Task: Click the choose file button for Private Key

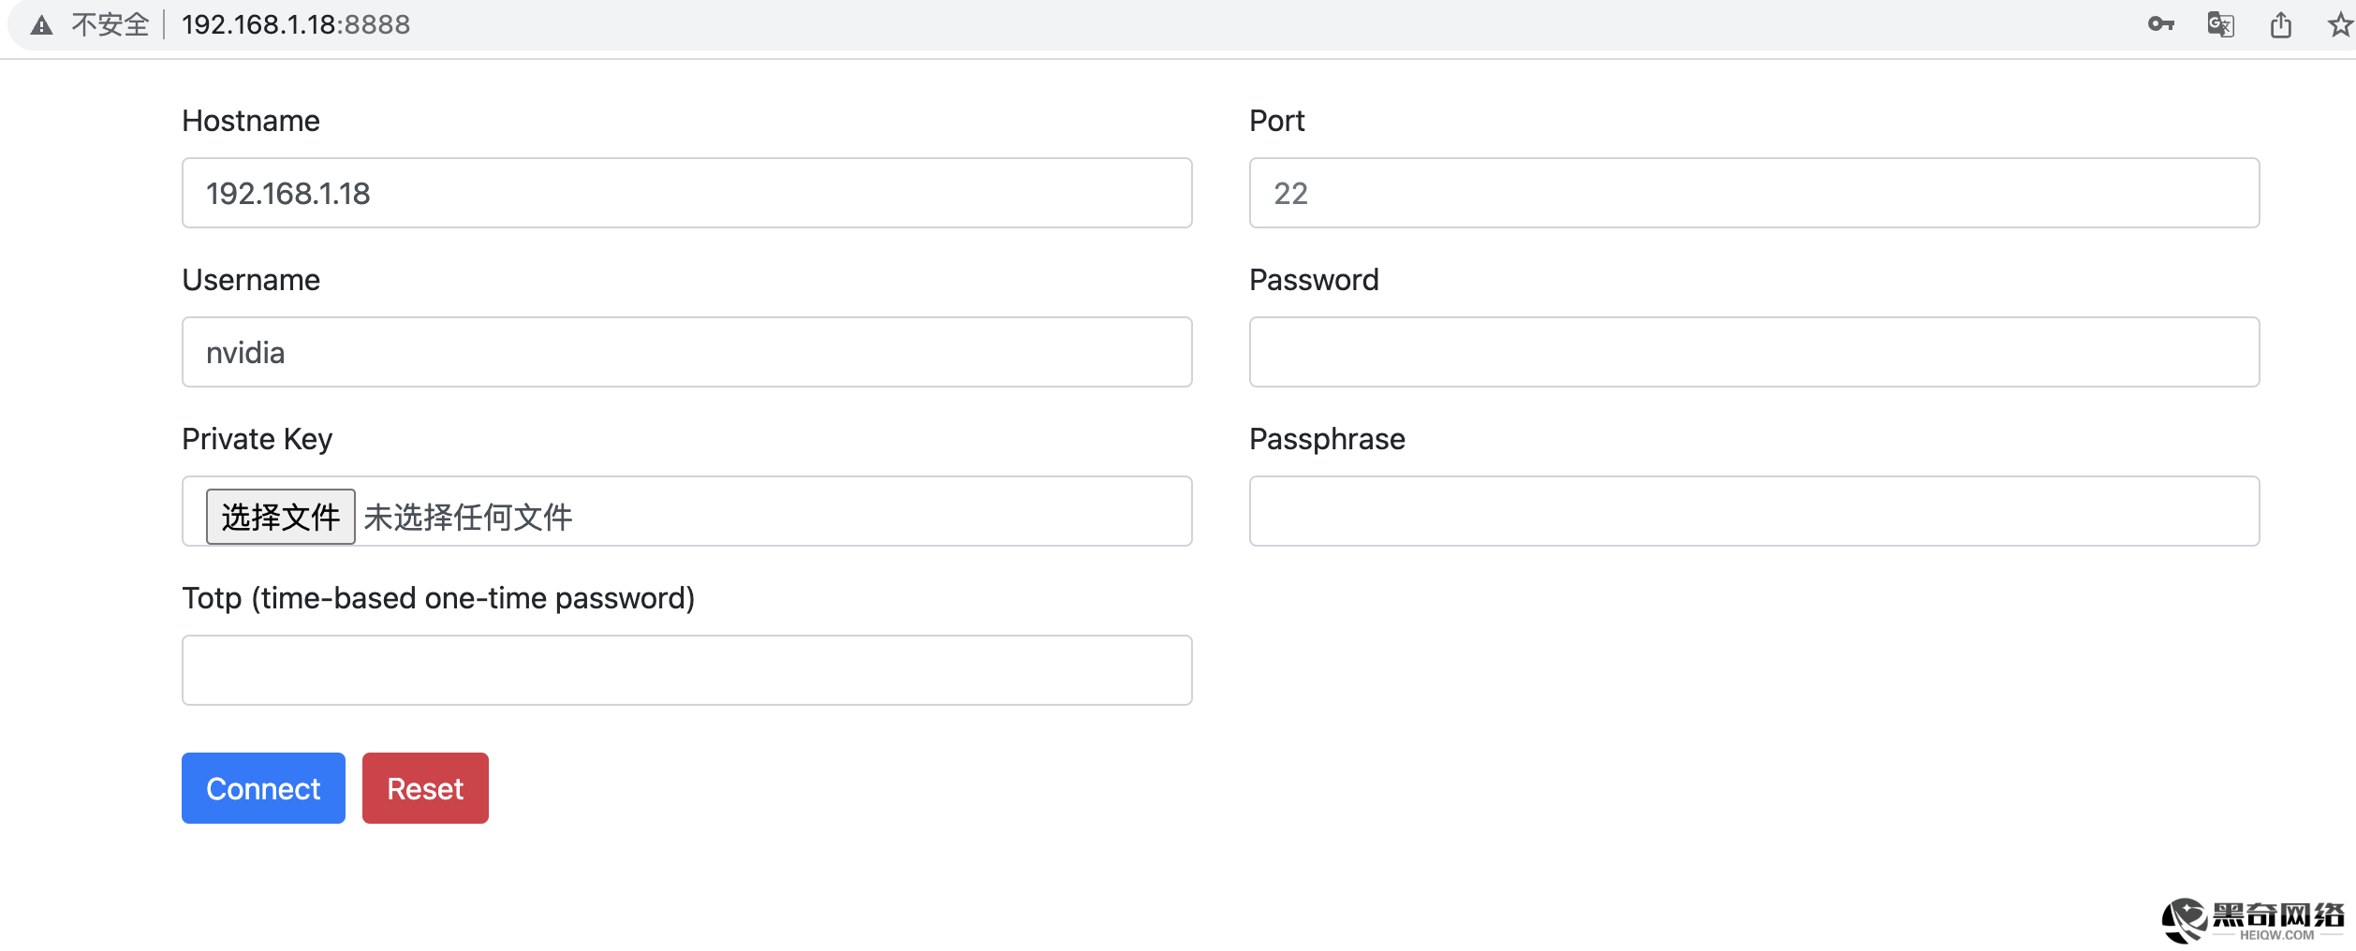Action: pos(280,516)
